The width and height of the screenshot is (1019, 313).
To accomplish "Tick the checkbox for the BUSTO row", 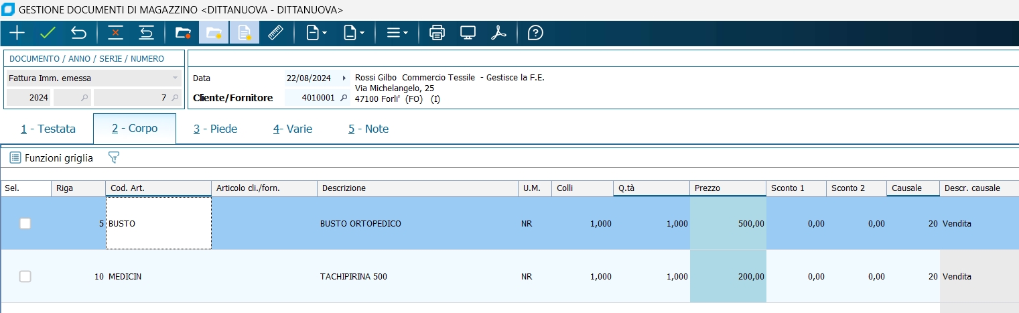I will pyautogui.click(x=25, y=224).
